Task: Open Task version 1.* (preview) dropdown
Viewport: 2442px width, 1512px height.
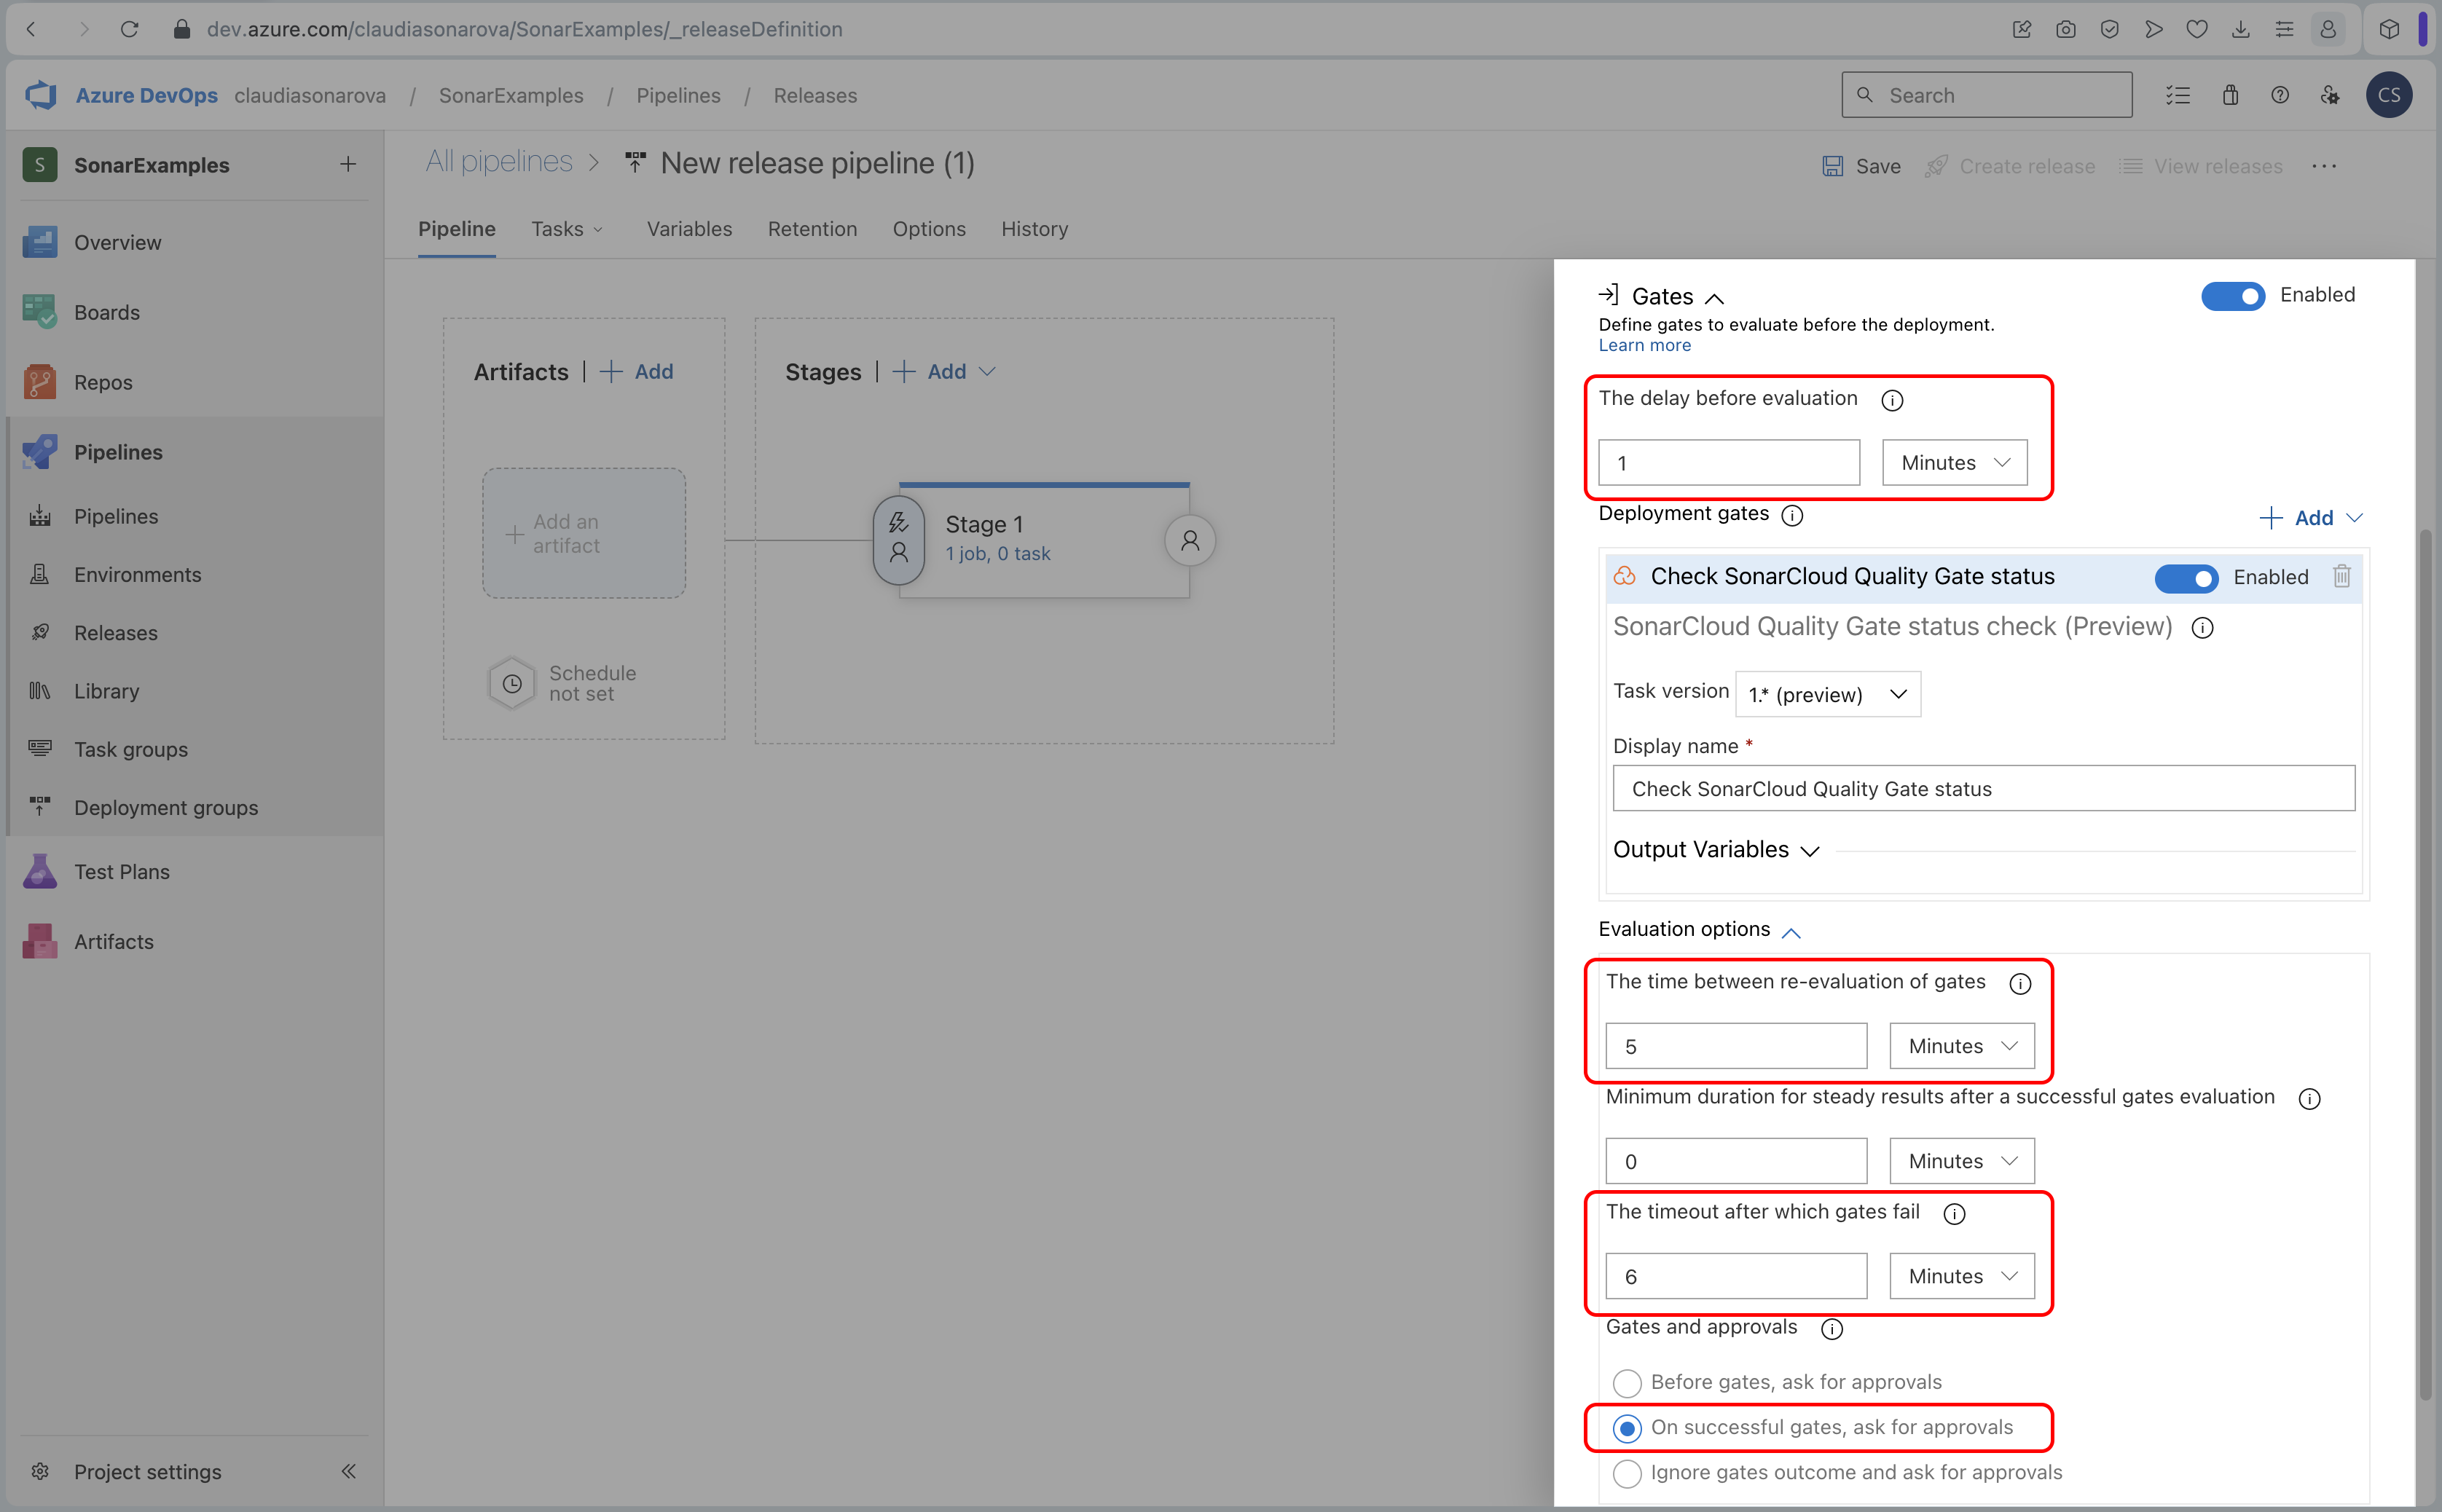Action: (1828, 694)
